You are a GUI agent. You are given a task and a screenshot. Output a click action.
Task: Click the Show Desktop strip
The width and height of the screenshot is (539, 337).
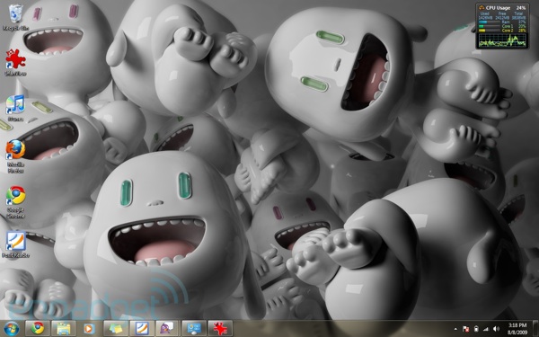(x=536, y=329)
